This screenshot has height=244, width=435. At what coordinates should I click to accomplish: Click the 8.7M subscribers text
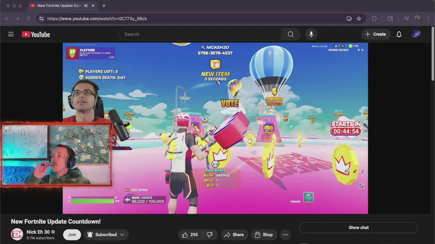coord(40,238)
